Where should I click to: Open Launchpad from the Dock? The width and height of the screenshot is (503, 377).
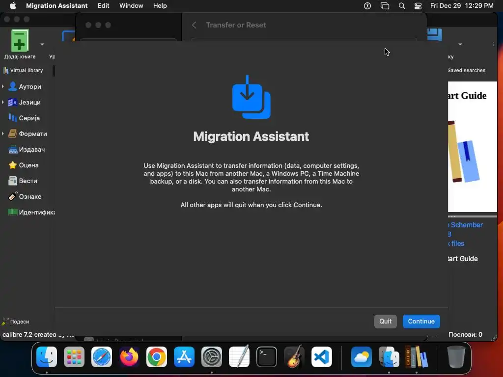coord(74,357)
